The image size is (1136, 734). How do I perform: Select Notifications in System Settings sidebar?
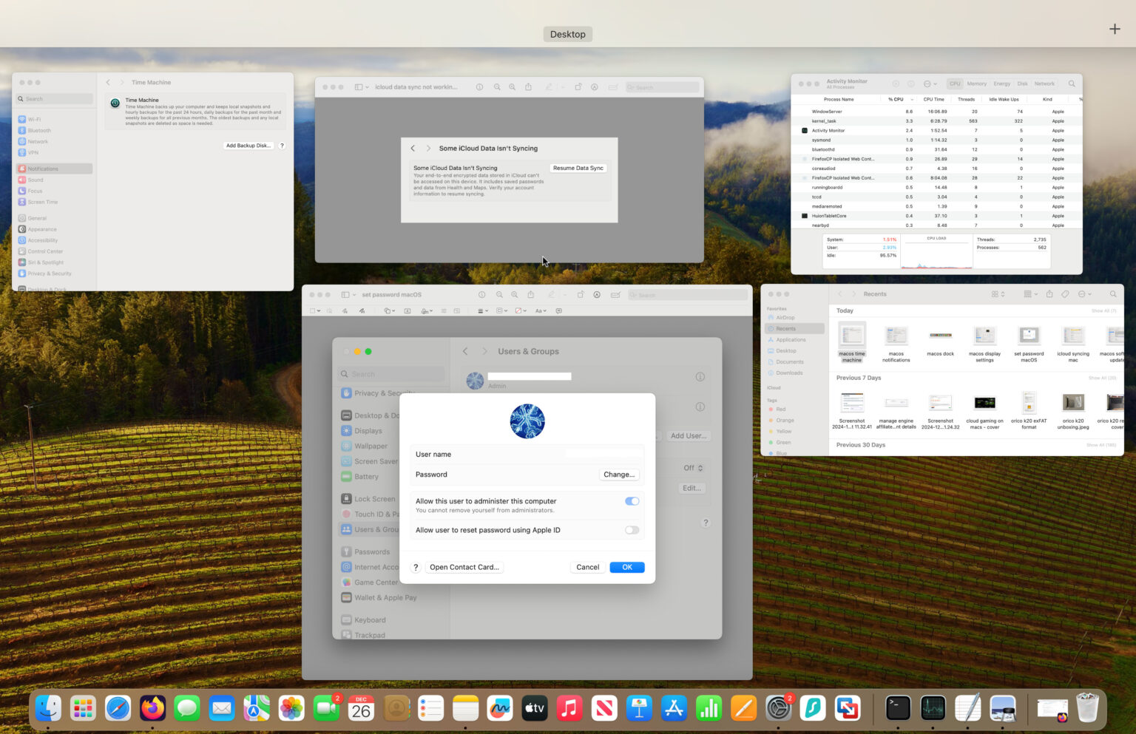(x=44, y=168)
